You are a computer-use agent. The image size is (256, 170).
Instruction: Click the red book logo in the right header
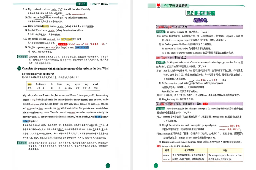tap(158, 6)
